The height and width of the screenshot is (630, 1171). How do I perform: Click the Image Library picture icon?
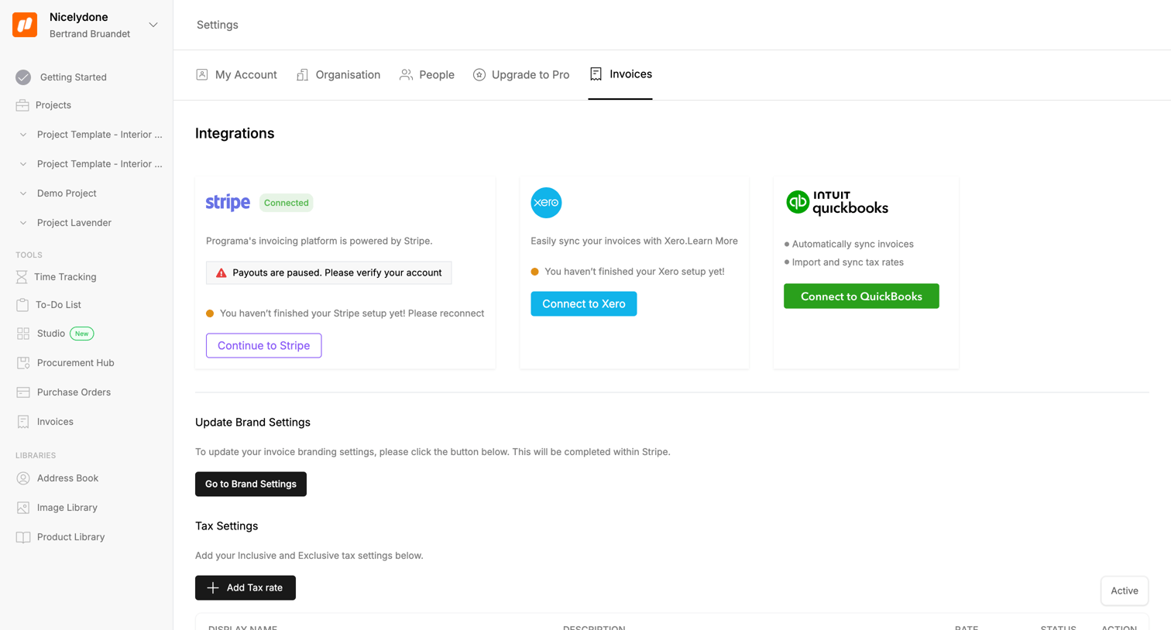click(23, 508)
